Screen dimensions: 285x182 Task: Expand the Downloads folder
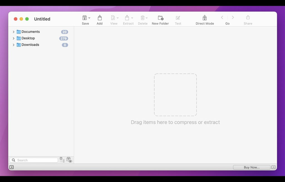(x=13, y=45)
